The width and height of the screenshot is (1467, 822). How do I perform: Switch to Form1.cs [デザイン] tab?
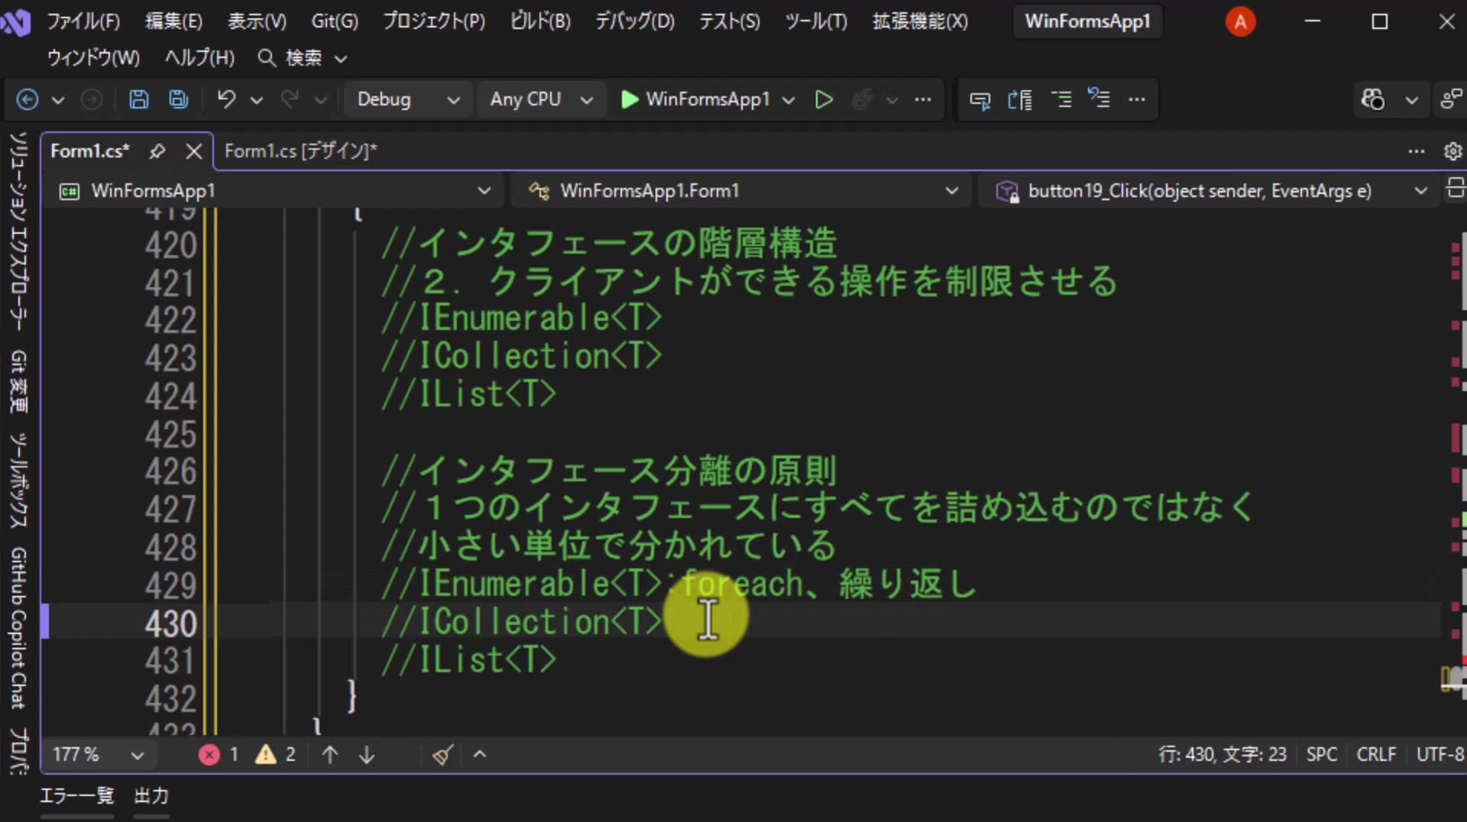pos(300,151)
